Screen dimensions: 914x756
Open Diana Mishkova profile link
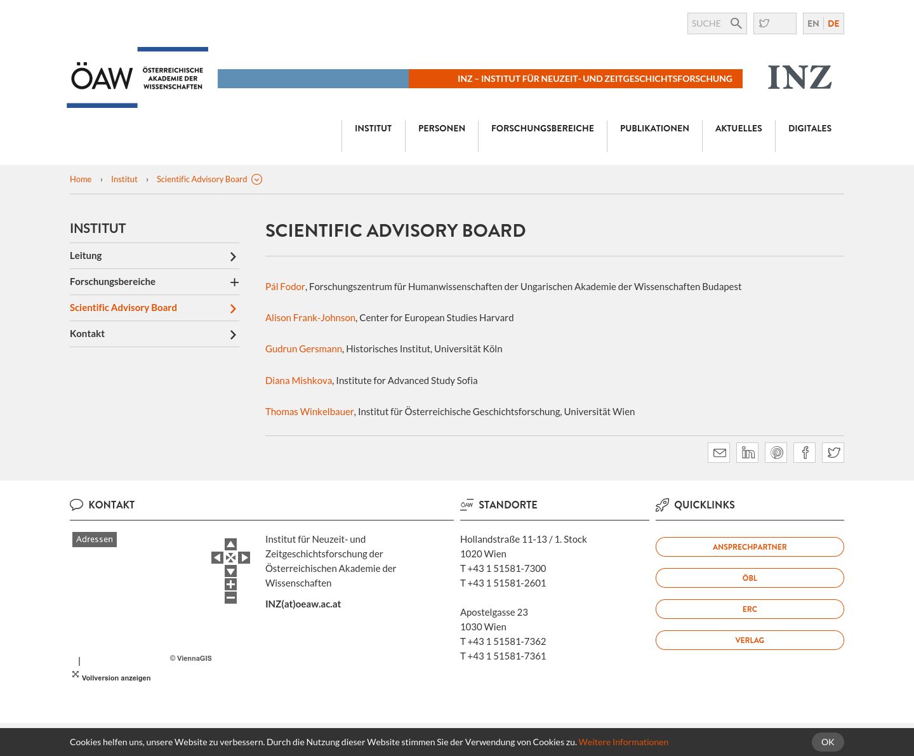point(298,381)
